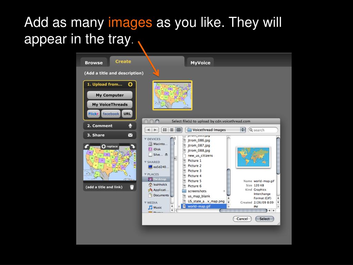Switch file dialog to column view
The image size is (353, 265).
click(179, 130)
